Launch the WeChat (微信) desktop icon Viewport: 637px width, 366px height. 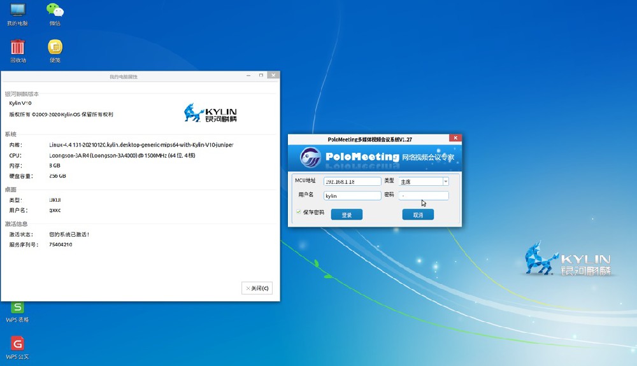pos(55,11)
